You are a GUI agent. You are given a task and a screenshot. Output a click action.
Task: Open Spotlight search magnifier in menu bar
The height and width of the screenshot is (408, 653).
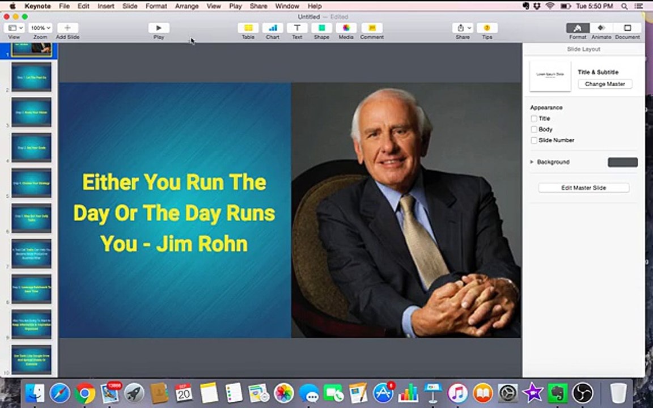[x=624, y=6]
